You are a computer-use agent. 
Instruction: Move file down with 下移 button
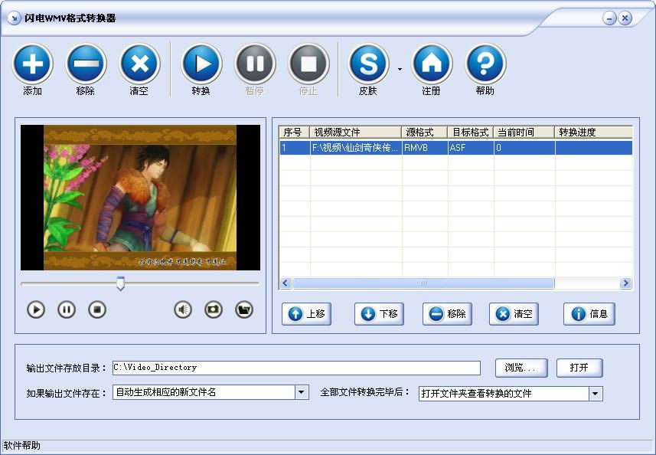379,314
